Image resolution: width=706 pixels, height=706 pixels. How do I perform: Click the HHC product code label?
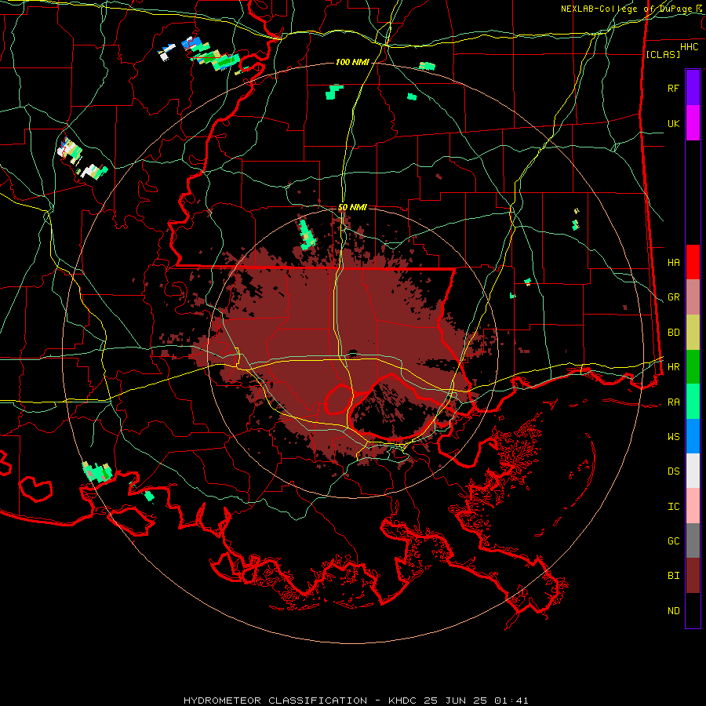click(690, 47)
